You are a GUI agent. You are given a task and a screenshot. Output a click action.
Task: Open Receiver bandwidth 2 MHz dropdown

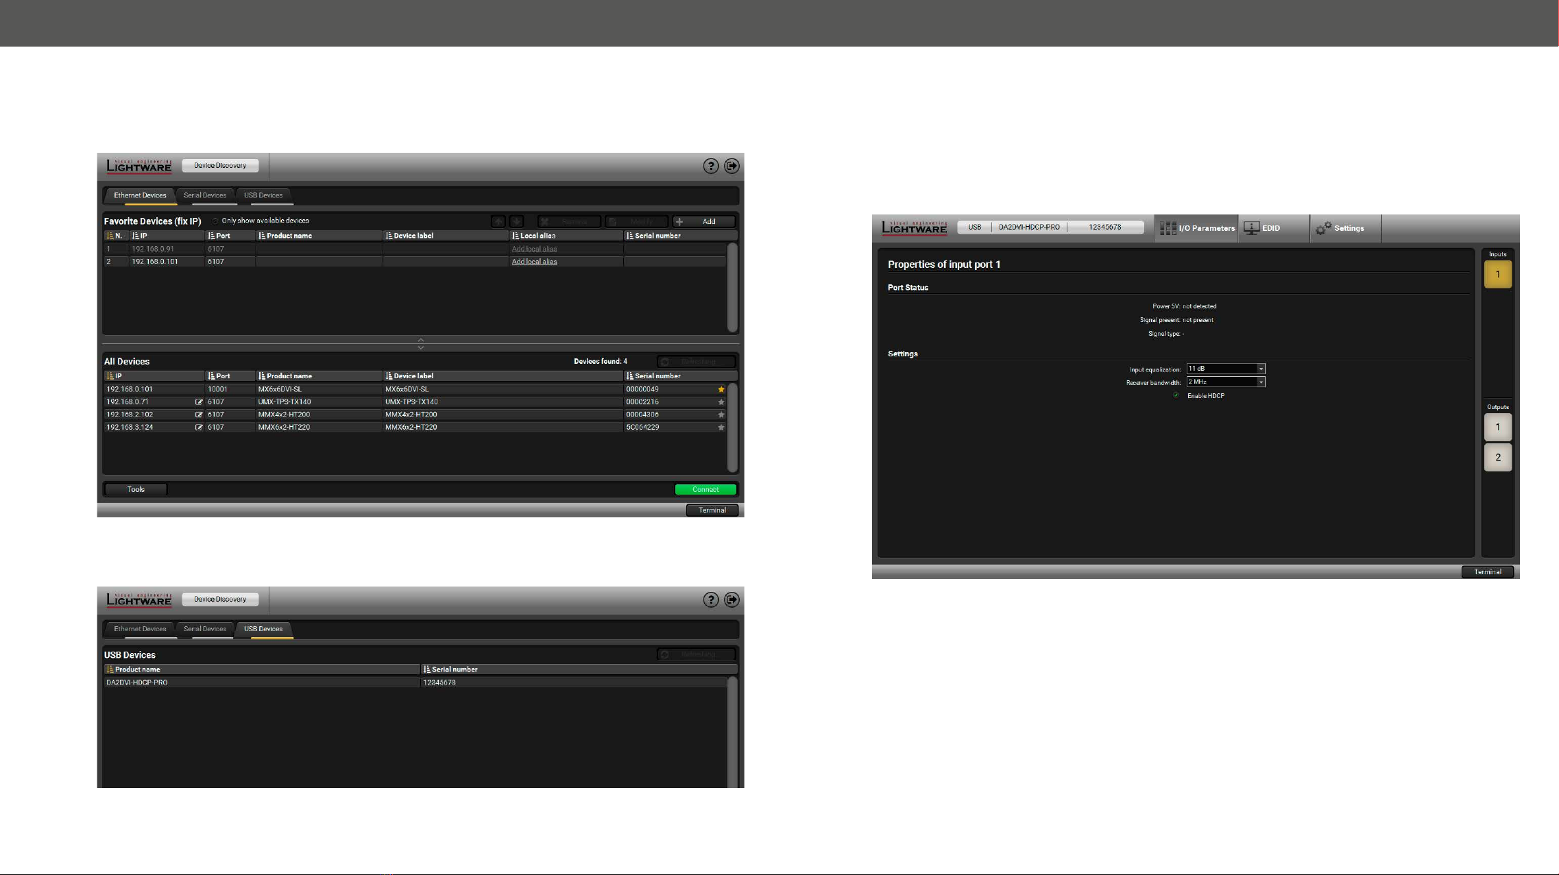click(1226, 382)
